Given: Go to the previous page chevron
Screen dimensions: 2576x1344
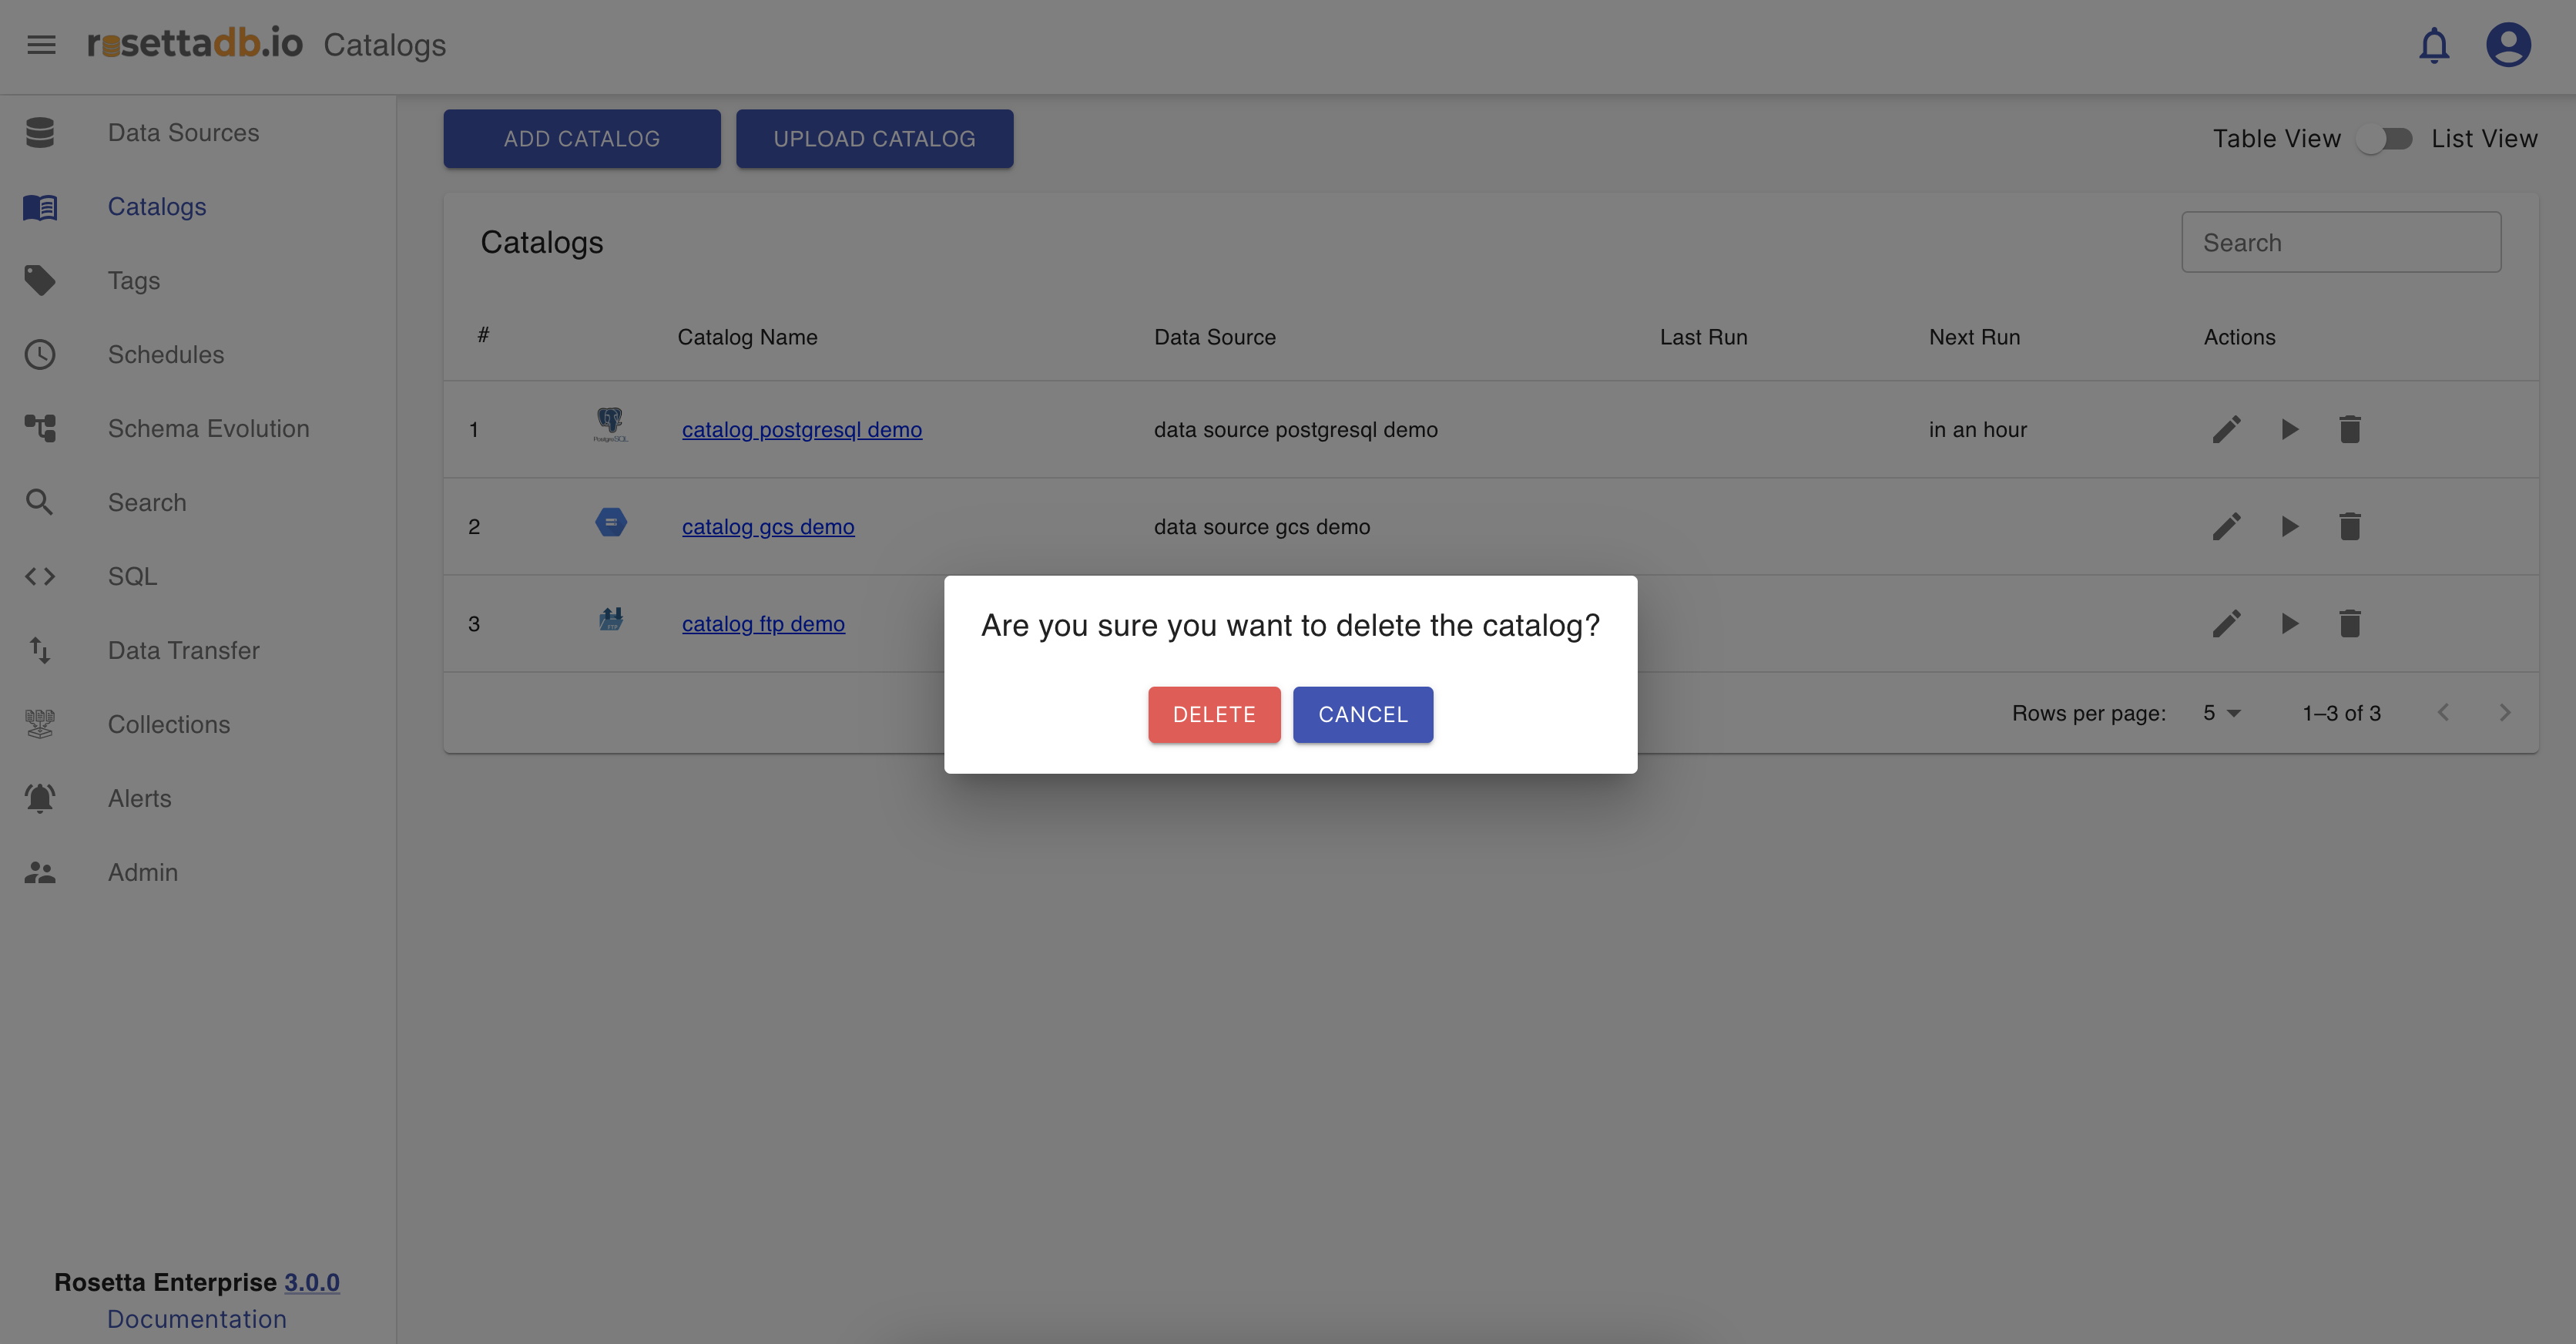Looking at the screenshot, I should pyautogui.click(x=2443, y=714).
